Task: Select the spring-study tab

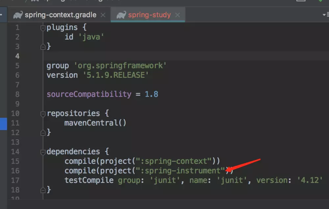Action: [148, 15]
